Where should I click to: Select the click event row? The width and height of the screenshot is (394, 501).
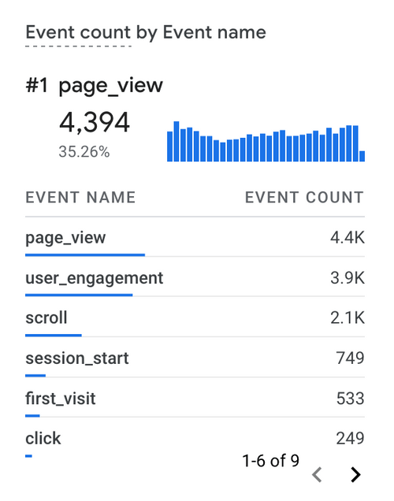click(x=195, y=438)
